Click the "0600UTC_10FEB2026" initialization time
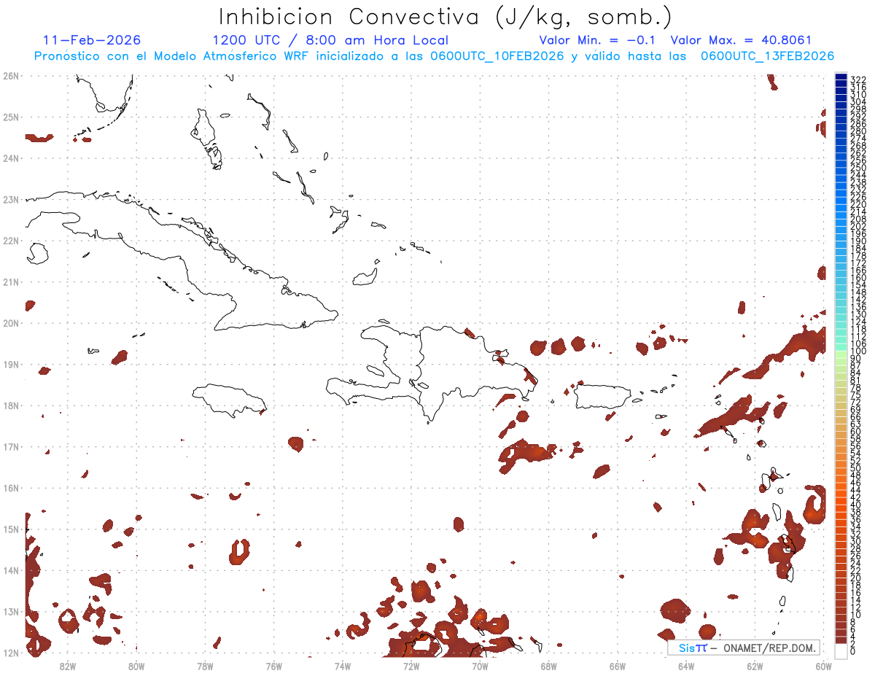Viewport: 875px width, 676px height. coord(497,56)
